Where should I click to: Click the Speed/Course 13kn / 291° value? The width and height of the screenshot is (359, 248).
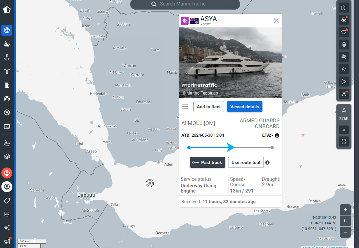tap(243, 191)
